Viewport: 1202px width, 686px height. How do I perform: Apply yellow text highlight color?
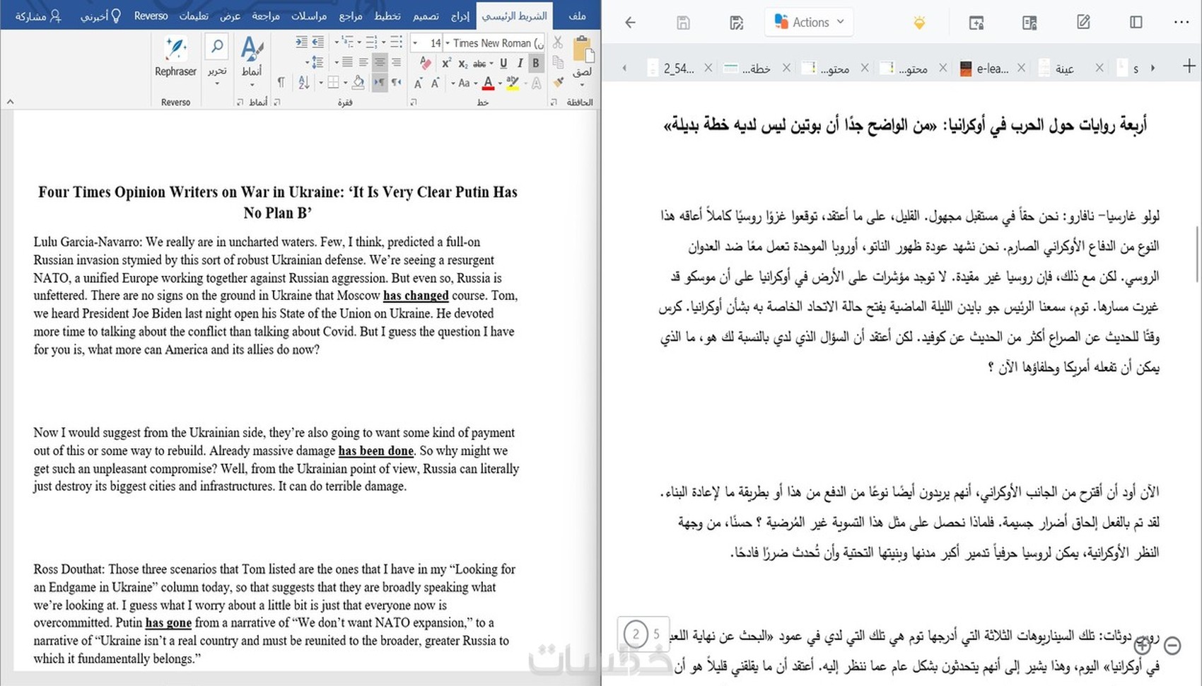click(x=513, y=83)
